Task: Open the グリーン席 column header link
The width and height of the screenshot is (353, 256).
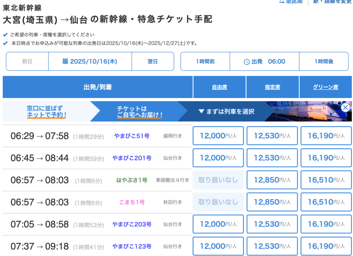Action: (325, 87)
